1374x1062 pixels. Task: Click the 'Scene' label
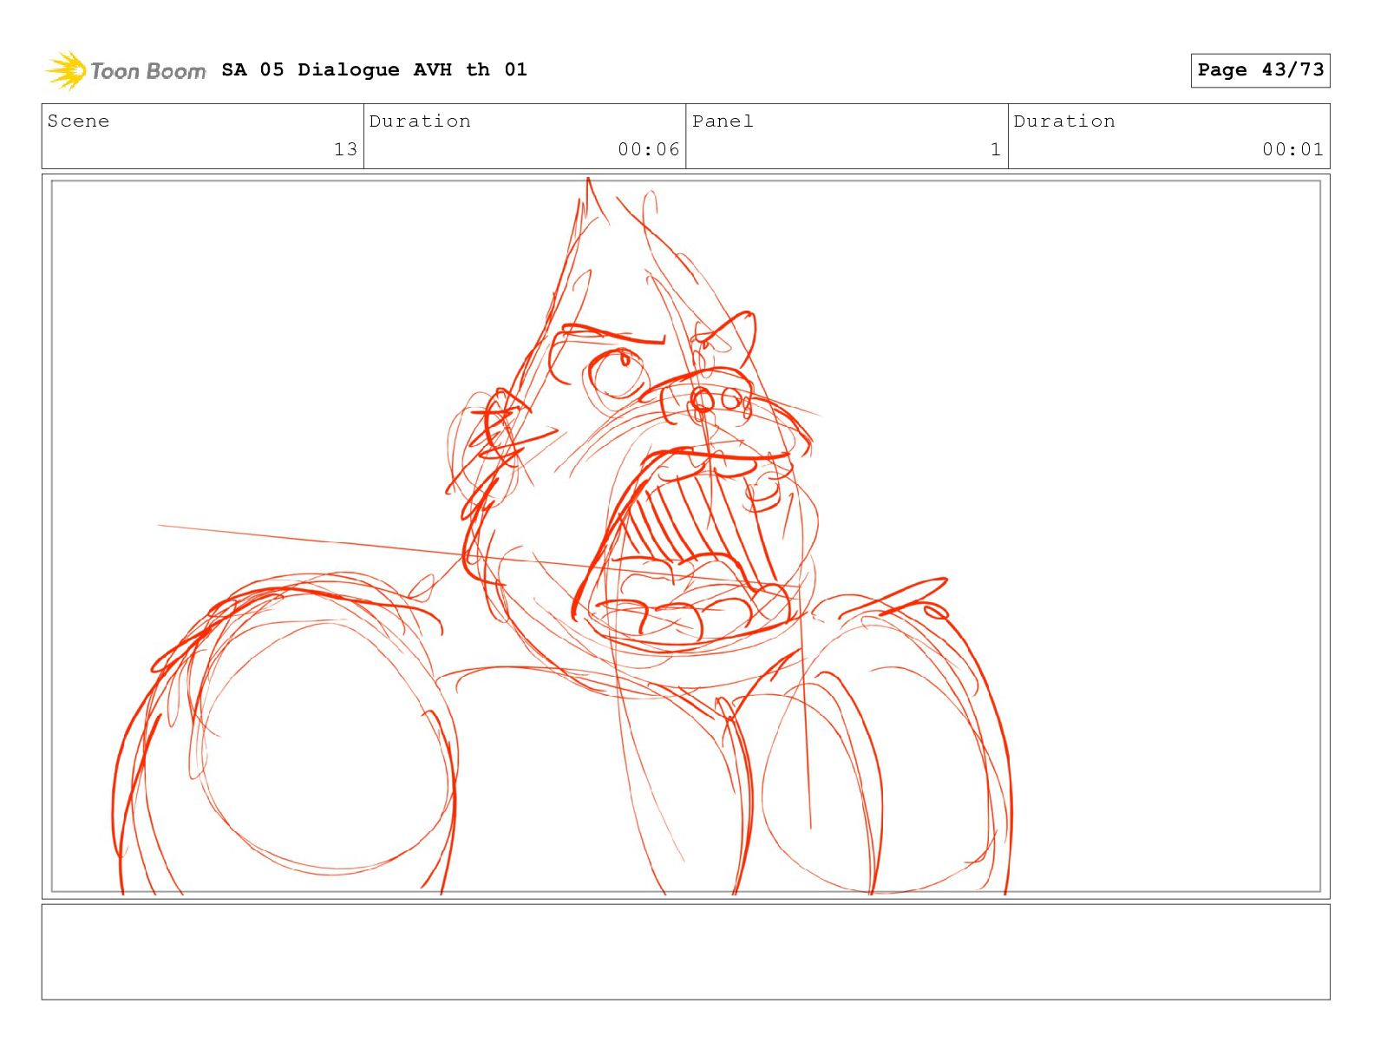click(78, 121)
